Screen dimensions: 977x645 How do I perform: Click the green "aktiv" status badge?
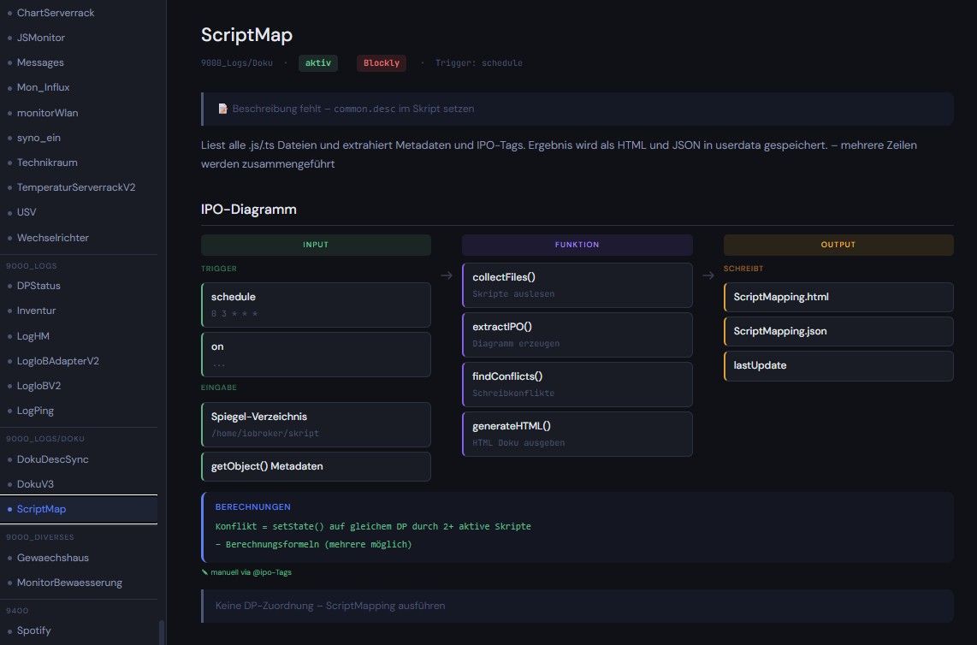(318, 63)
